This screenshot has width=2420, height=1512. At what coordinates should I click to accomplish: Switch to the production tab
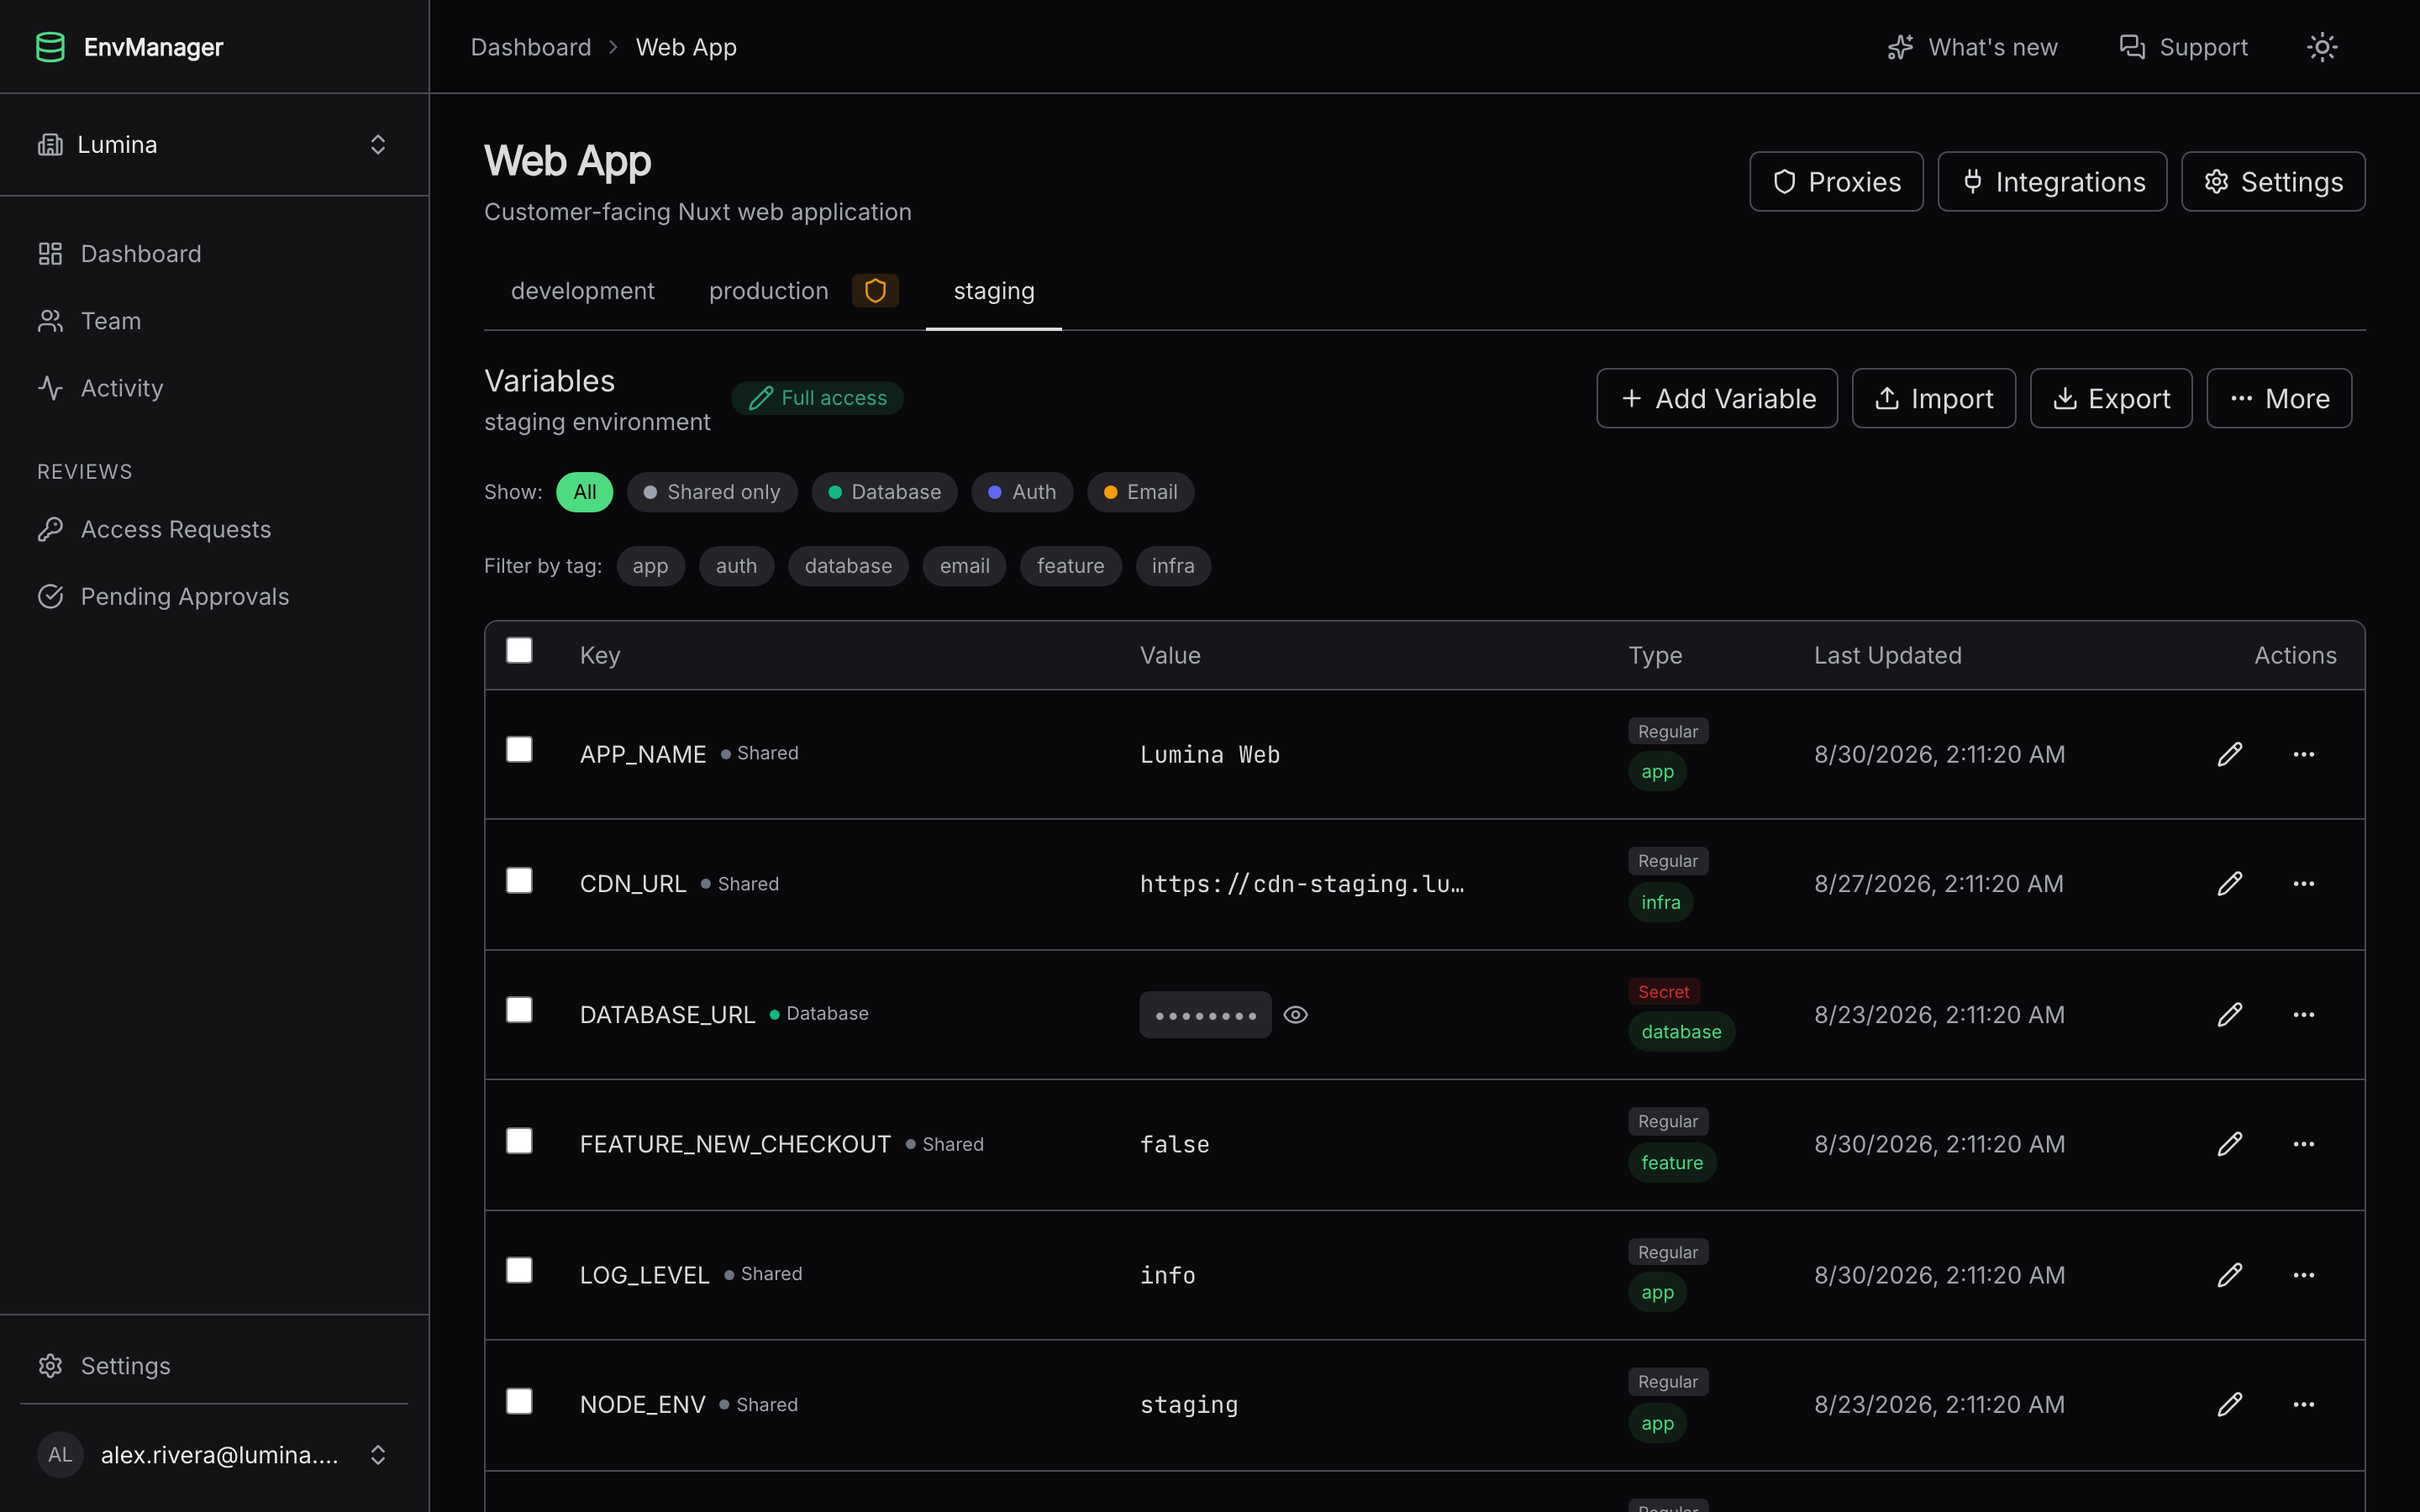click(x=768, y=291)
